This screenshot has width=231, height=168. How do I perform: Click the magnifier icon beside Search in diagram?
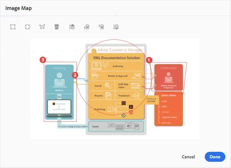coord(108,86)
